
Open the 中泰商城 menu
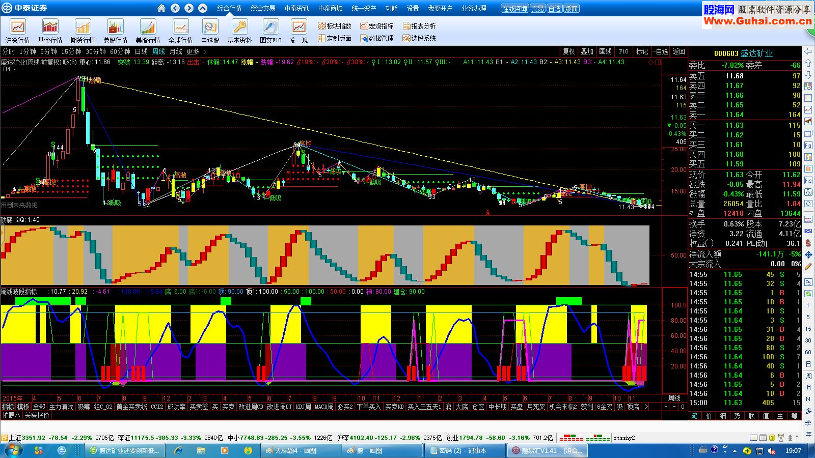330,8
